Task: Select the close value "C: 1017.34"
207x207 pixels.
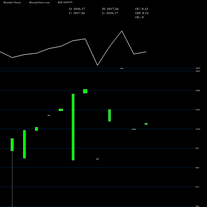Action: pos(77,13)
